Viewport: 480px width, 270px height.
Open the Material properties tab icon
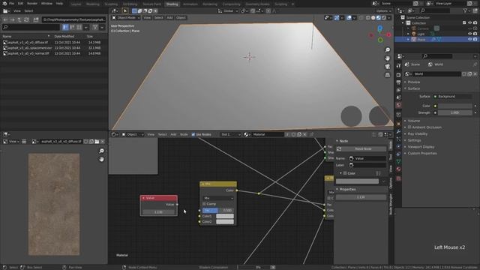click(398, 169)
